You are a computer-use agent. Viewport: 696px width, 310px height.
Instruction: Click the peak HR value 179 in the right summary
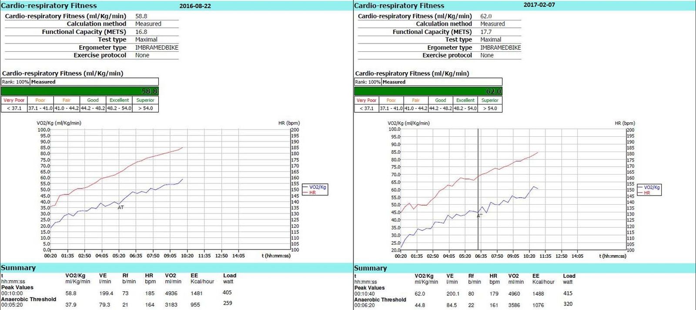pos(494,294)
